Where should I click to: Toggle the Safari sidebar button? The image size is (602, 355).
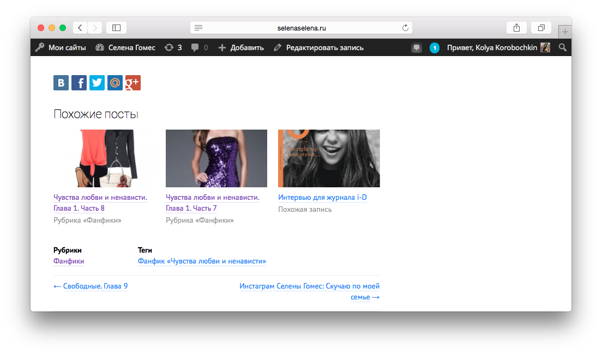pyautogui.click(x=116, y=28)
